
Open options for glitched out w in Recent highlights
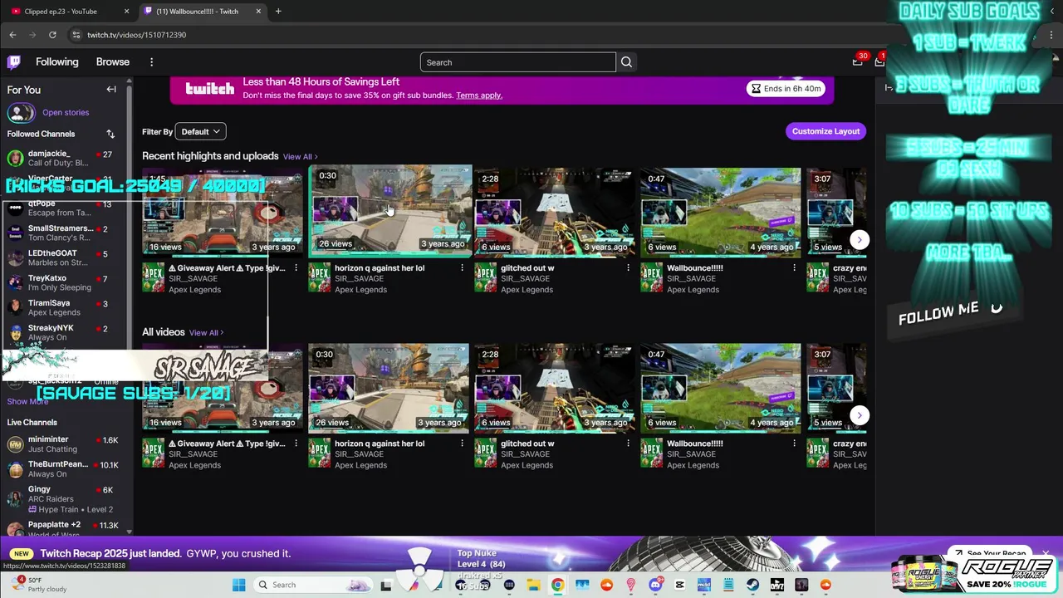pyautogui.click(x=628, y=268)
